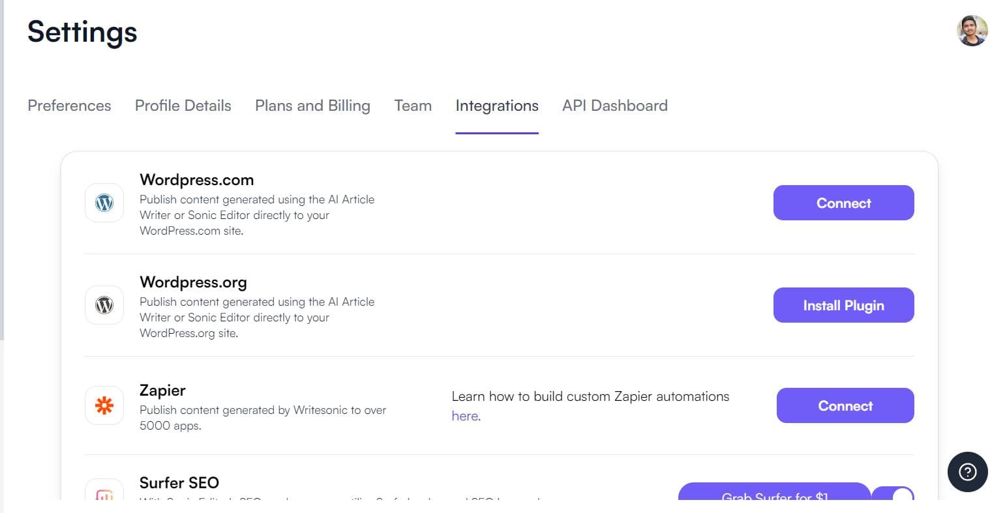This screenshot has height=513, width=990.
Task: Switch to the Preferences tab
Action: (69, 106)
